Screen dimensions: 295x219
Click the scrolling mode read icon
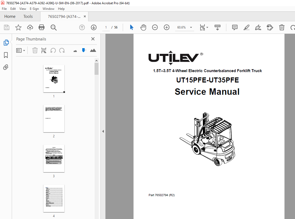tap(218, 27)
